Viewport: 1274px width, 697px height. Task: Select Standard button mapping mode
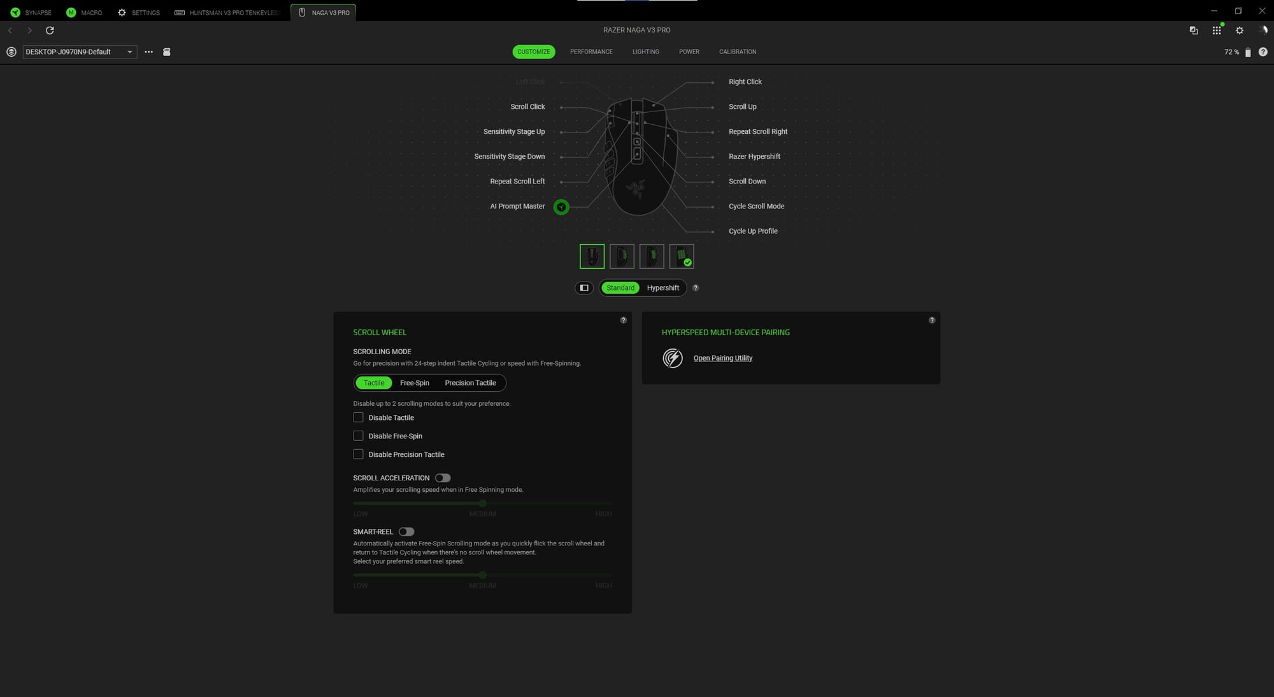click(620, 288)
